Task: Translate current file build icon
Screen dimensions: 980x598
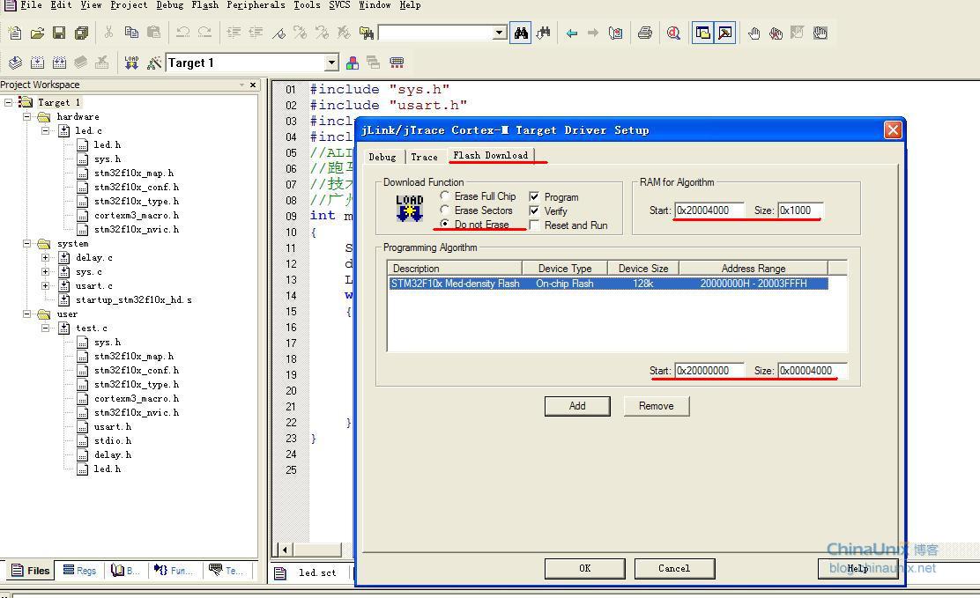Action: [15, 63]
